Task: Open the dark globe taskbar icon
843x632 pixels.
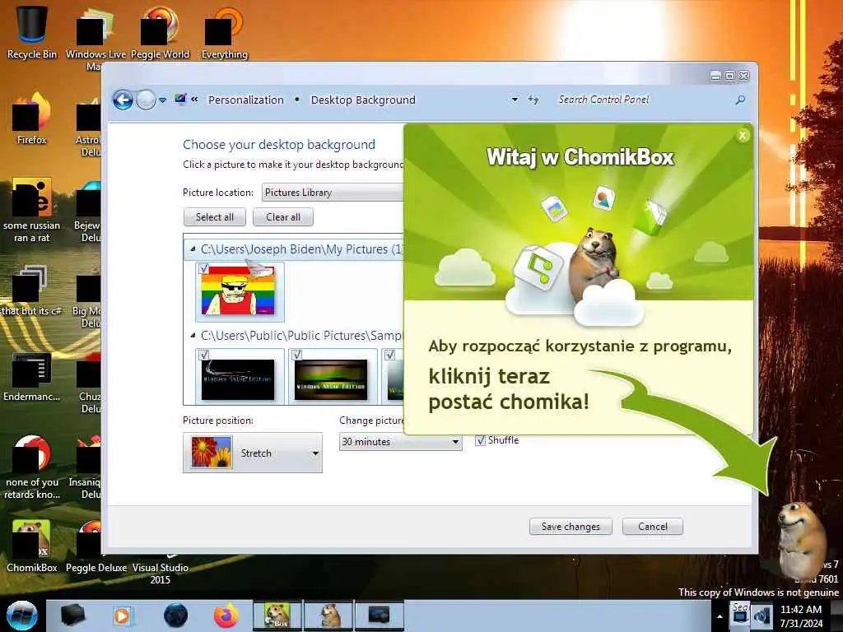Action: pyautogui.click(x=176, y=616)
